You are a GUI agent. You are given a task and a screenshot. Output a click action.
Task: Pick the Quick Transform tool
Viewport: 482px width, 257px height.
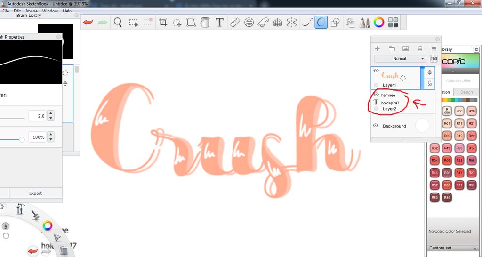[177, 23]
